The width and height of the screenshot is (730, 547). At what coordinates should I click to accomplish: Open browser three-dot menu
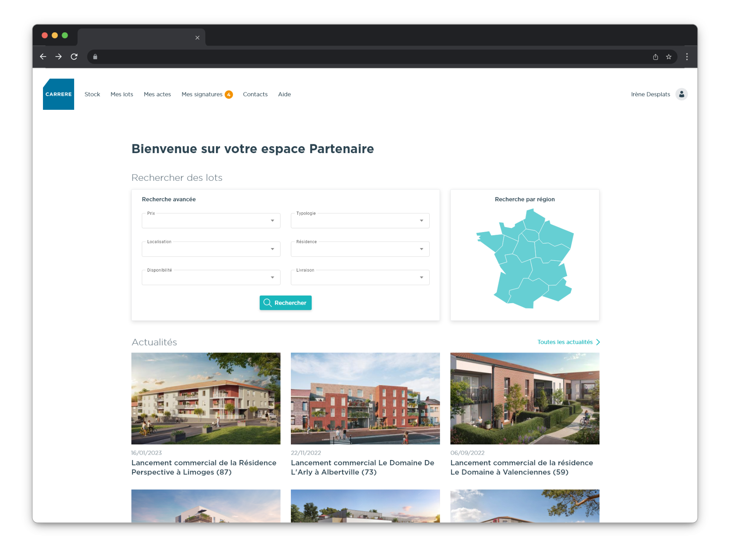point(687,57)
